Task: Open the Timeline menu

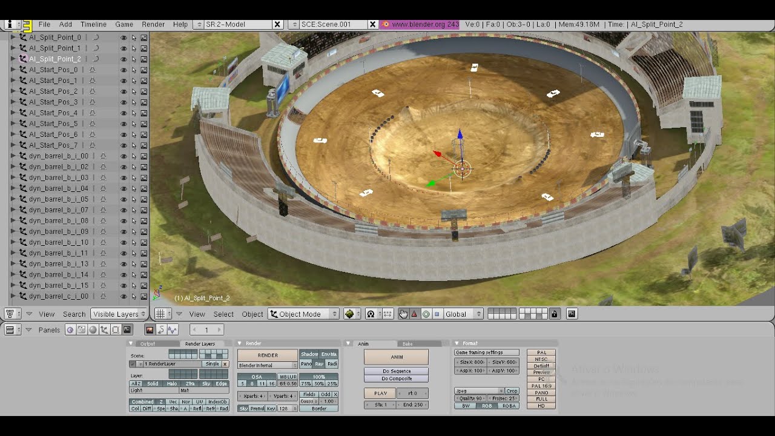Action: (x=93, y=24)
